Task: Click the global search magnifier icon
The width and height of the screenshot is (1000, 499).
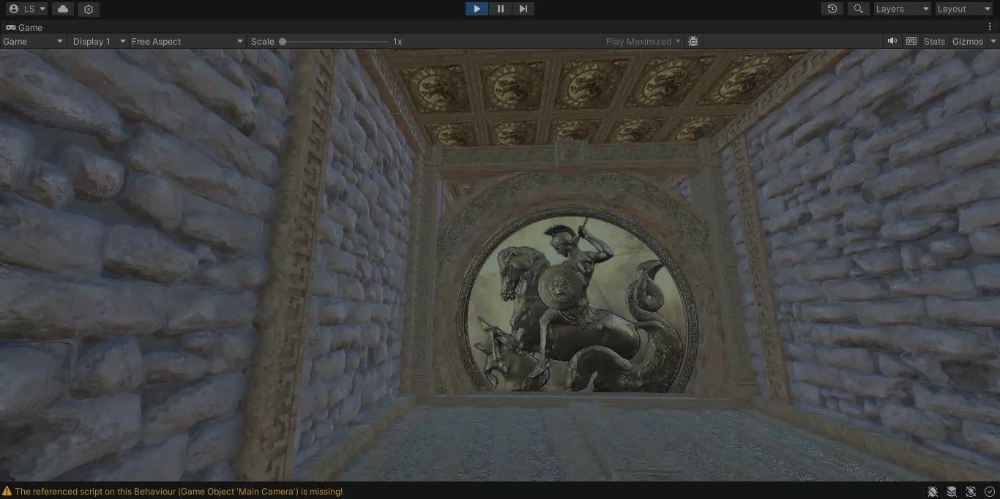Action: pyautogui.click(x=858, y=9)
